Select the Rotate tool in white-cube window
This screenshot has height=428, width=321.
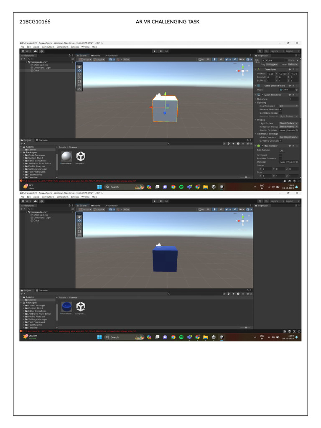coord(79,74)
